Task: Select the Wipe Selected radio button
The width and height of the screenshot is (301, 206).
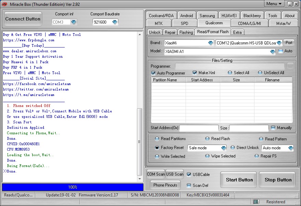Action: click(x=207, y=156)
